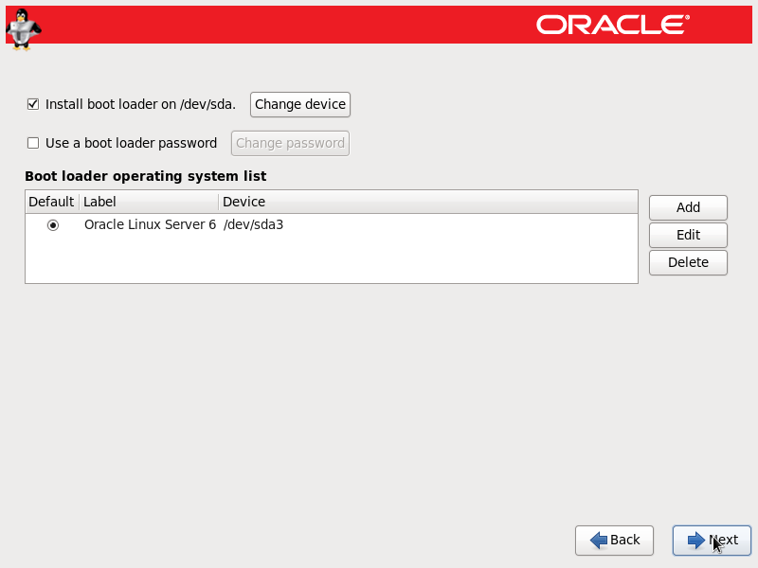Sort by the Device column header

pyautogui.click(x=428, y=202)
